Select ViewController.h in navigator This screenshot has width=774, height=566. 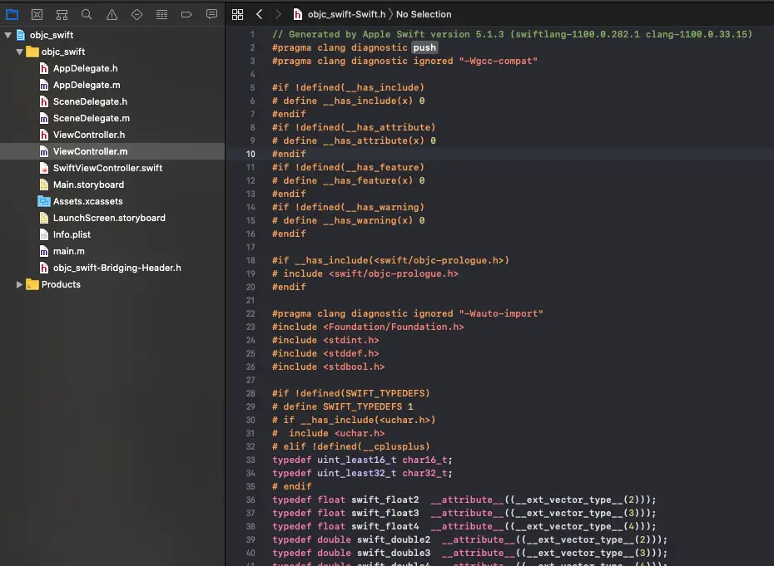pos(89,135)
